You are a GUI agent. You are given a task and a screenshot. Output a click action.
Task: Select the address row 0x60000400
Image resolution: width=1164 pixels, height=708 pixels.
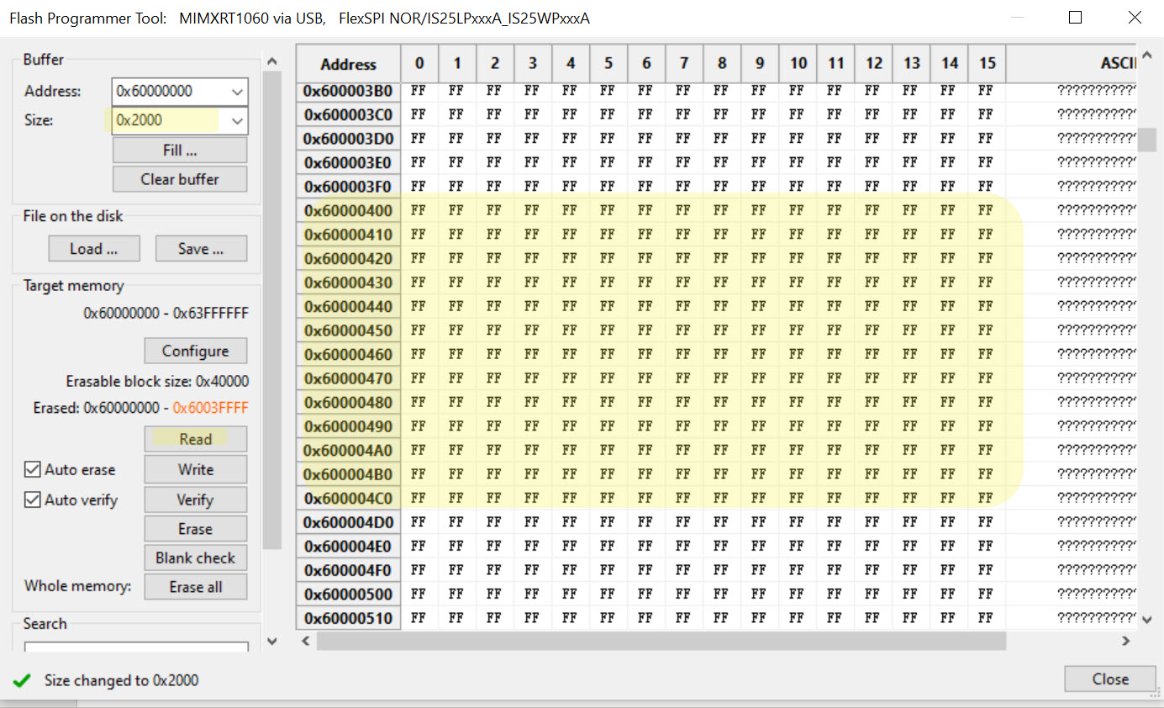[347, 209]
